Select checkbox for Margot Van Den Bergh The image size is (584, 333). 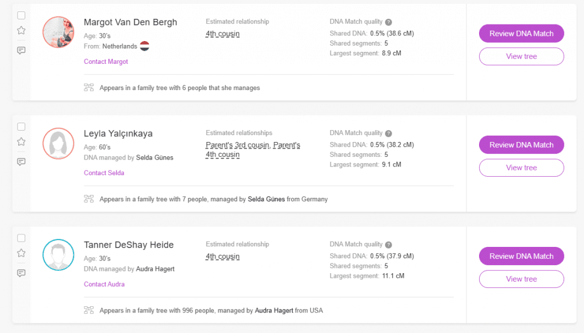pos(21,15)
